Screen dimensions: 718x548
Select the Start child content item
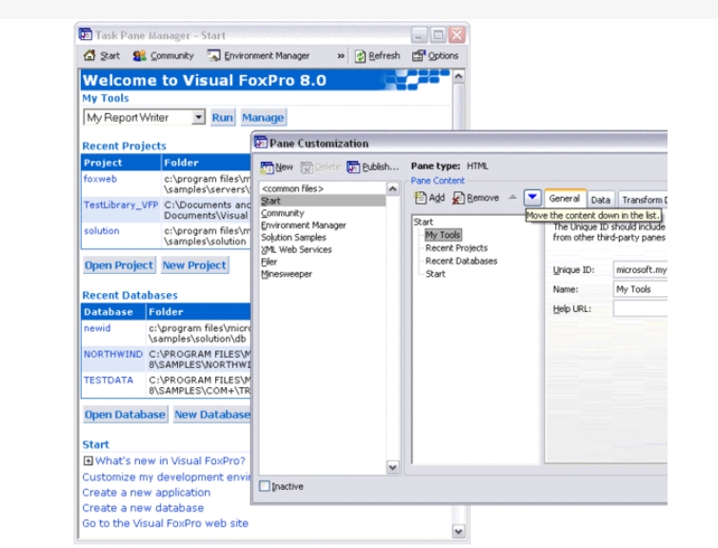(435, 274)
